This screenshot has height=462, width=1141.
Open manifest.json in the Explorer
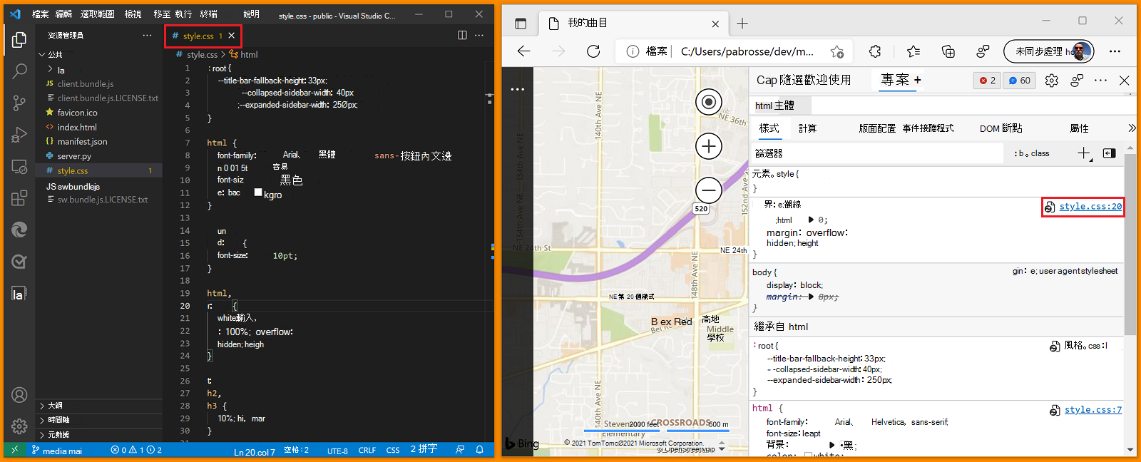pos(98,142)
